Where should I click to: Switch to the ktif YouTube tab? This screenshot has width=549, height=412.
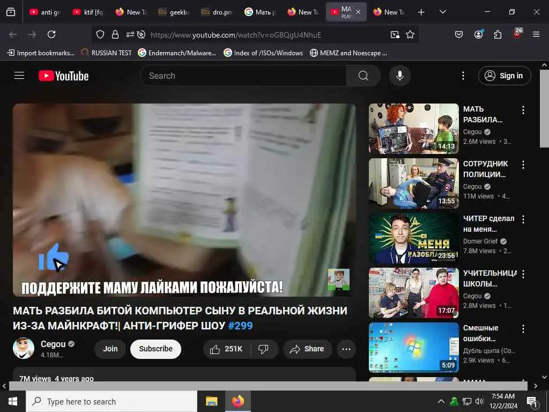click(x=87, y=12)
